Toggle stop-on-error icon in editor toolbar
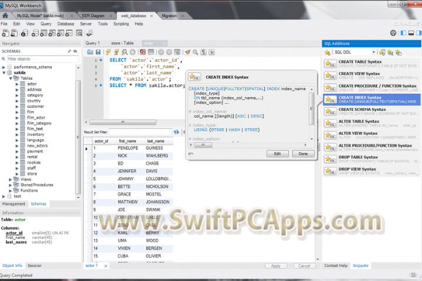The height and width of the screenshot is (281, 422). 142,52
